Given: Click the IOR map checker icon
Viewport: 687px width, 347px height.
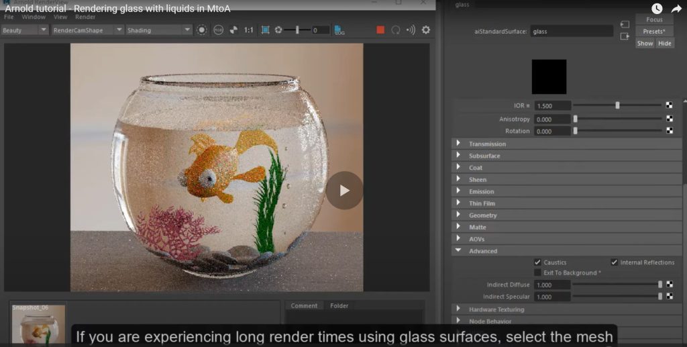Looking at the screenshot, I should 669,105.
